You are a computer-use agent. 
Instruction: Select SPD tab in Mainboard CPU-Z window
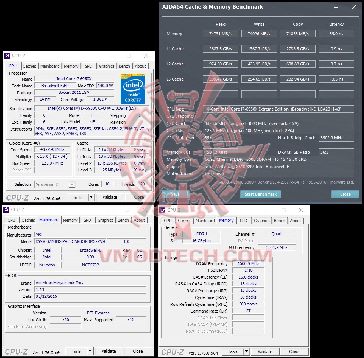coord(87,220)
